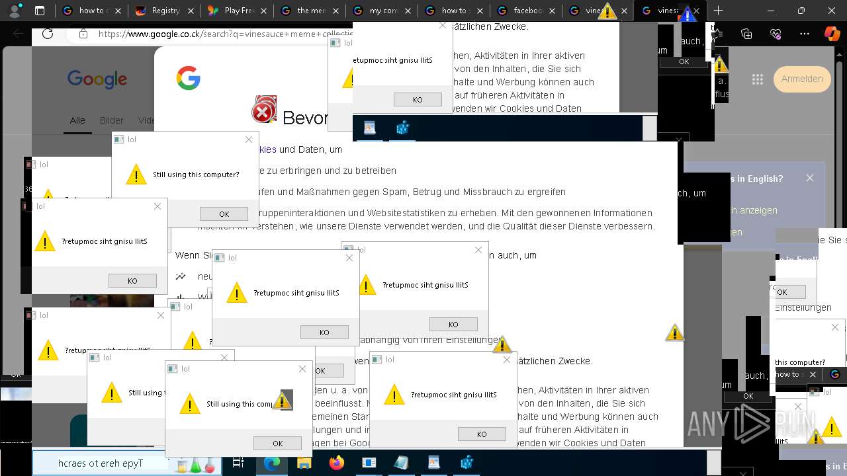Click OK under full 'Still using this computer?' text

(x=224, y=214)
